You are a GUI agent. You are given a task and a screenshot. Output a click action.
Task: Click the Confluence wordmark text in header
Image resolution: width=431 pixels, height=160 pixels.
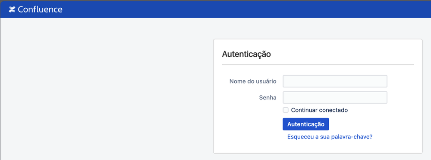point(40,9)
